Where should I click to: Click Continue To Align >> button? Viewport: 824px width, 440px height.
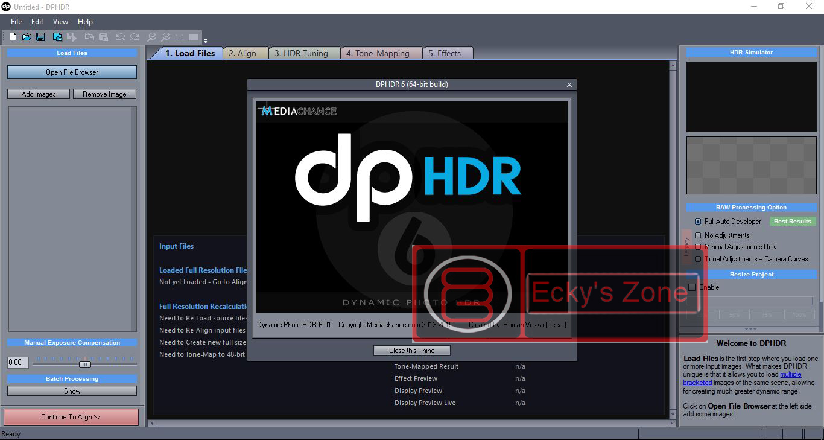(71, 417)
